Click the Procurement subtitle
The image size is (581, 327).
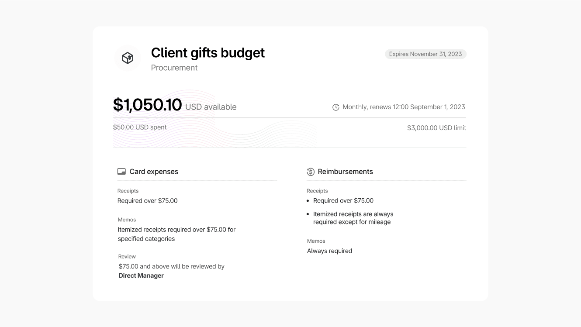pyautogui.click(x=174, y=68)
